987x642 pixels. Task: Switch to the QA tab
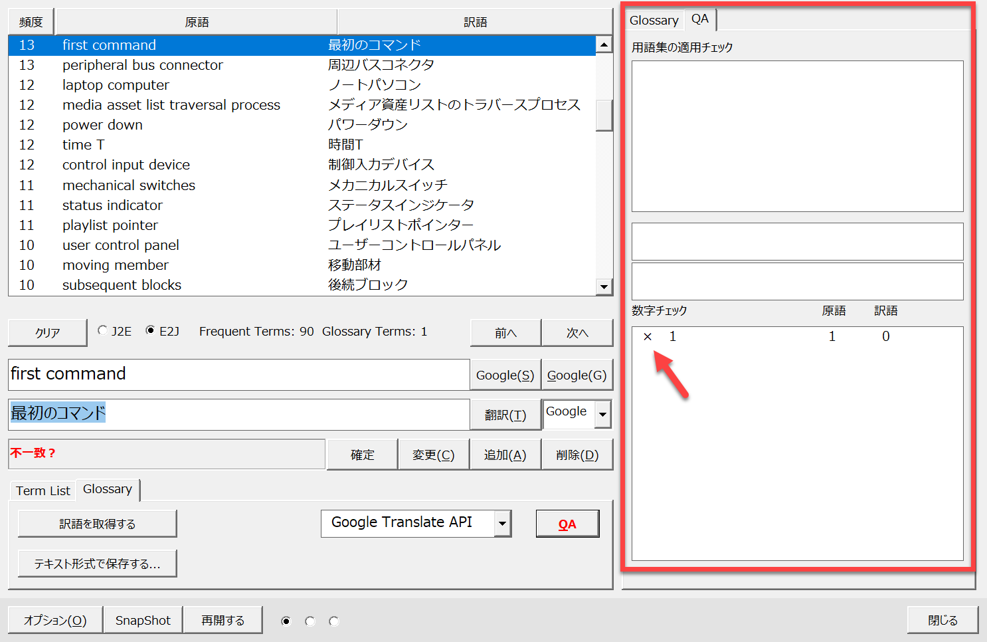pos(700,19)
